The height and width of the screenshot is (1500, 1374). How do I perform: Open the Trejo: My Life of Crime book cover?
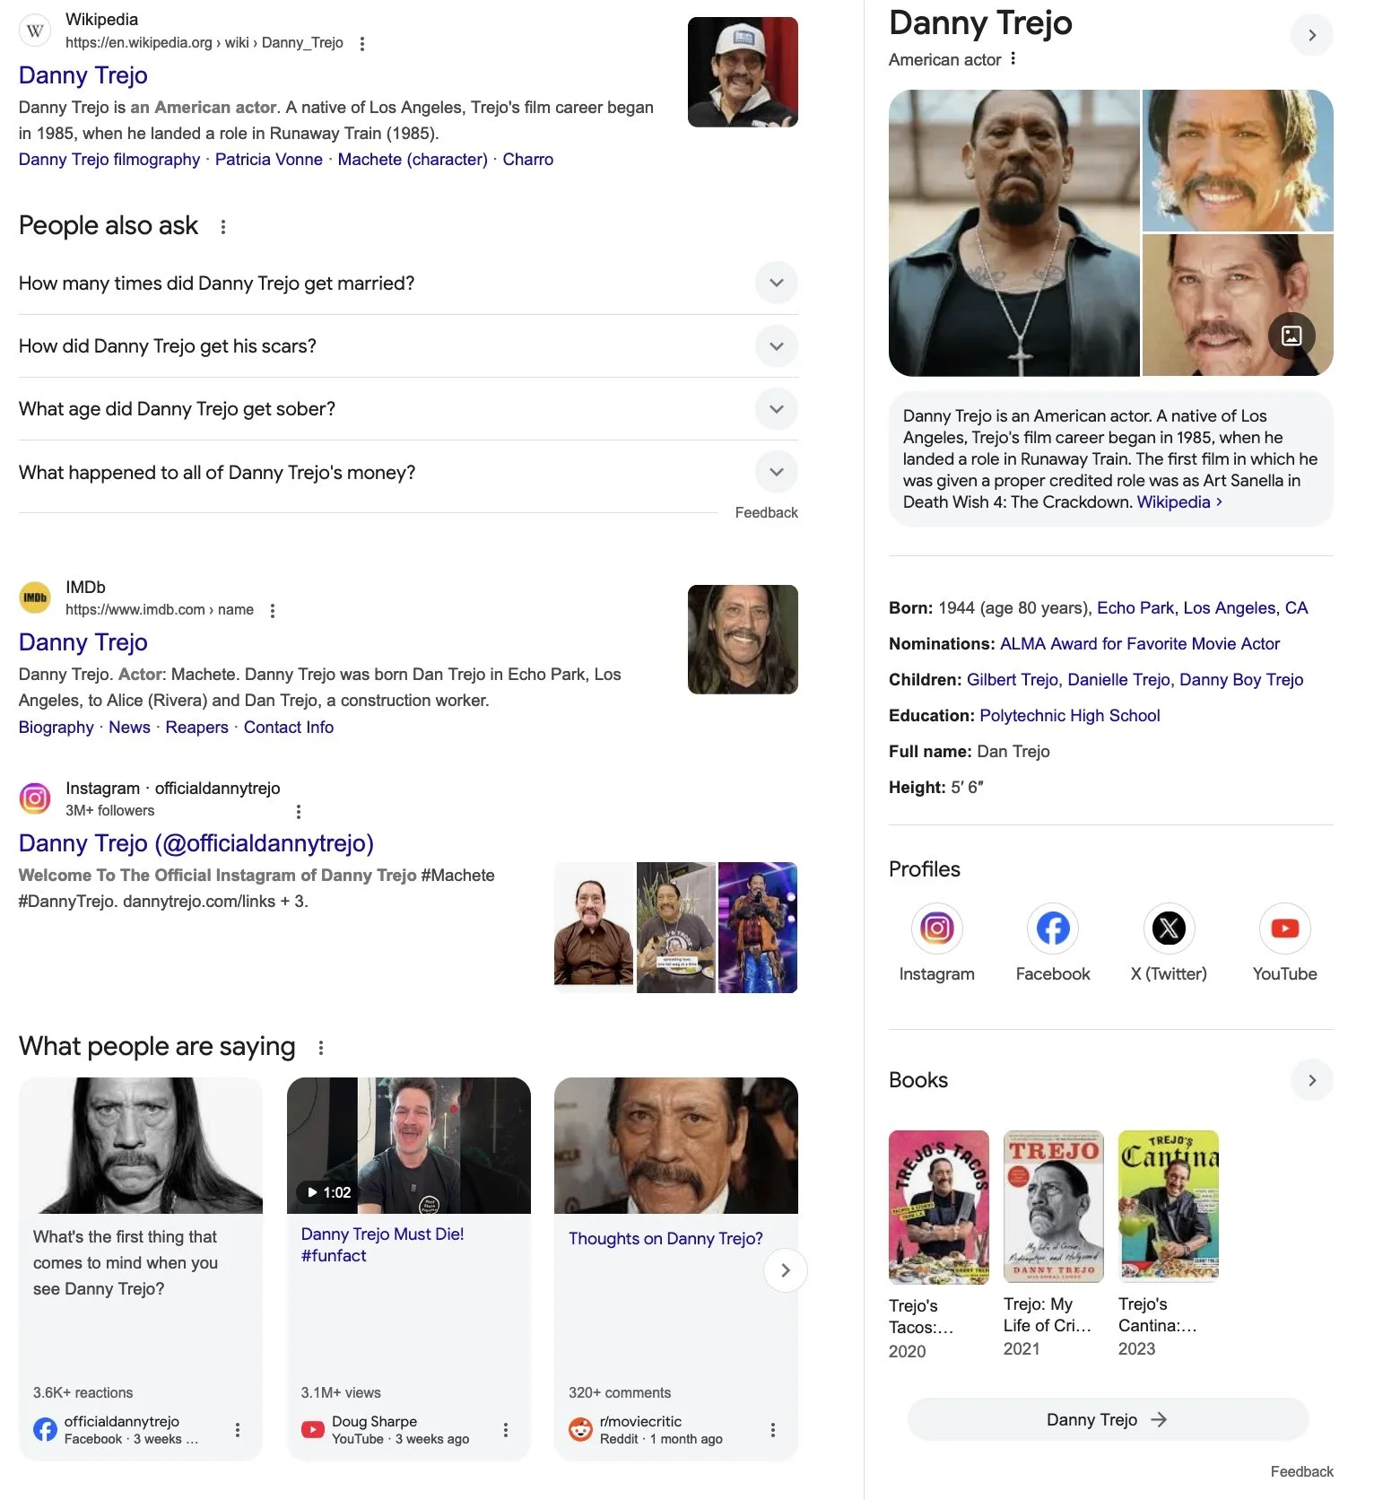[x=1053, y=1207]
